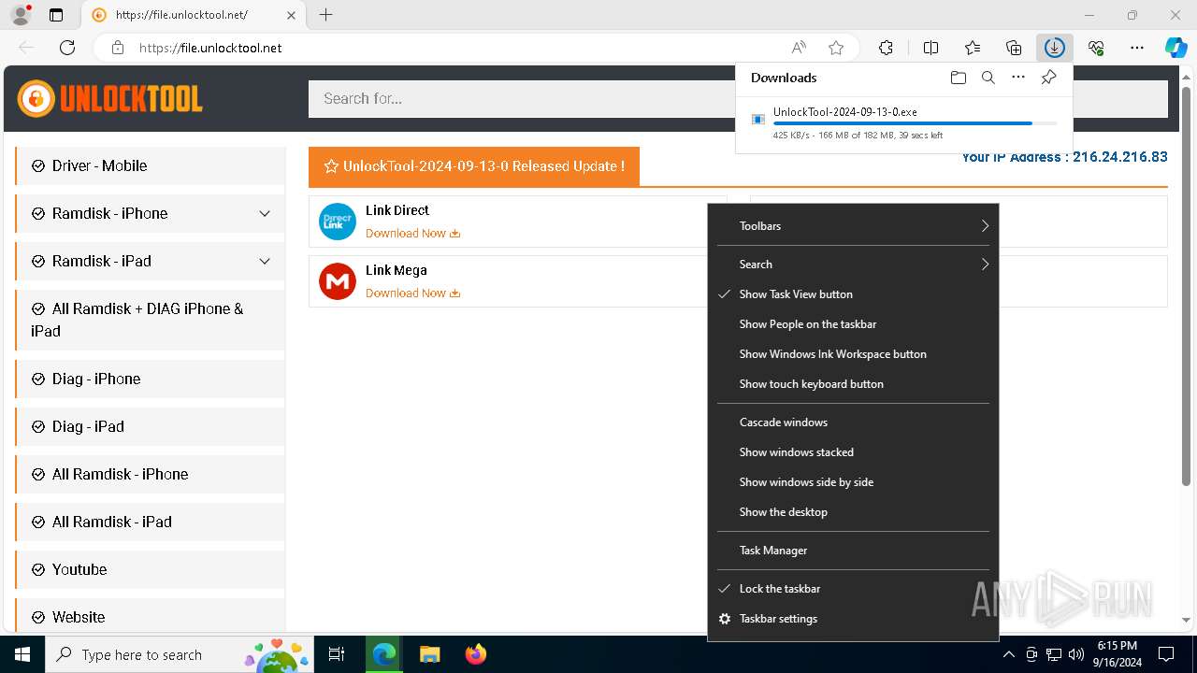Open the Youtube sidebar link
This screenshot has height=673, width=1197.
[150, 570]
